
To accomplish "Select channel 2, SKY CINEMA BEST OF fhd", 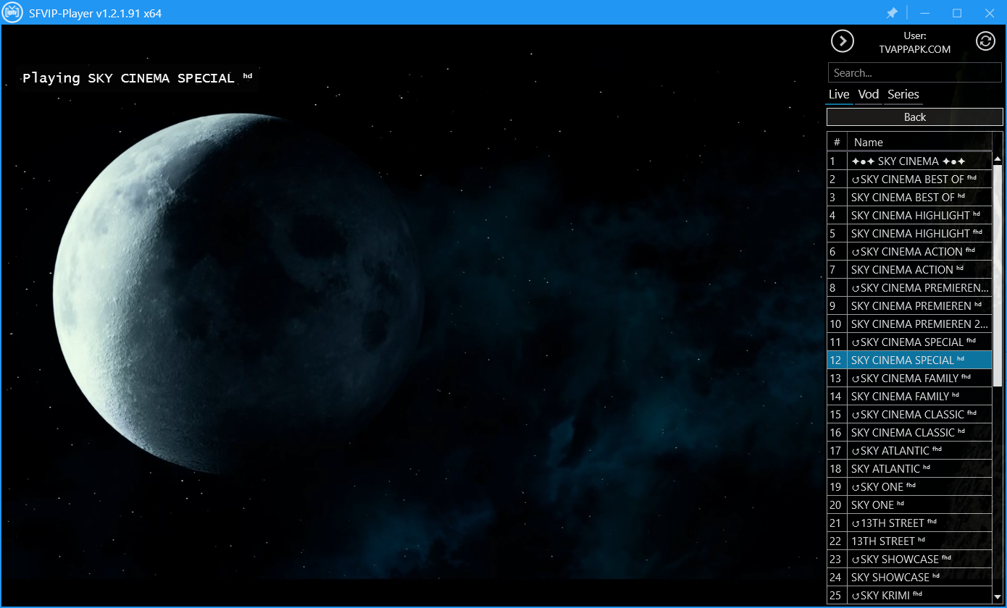I will pyautogui.click(x=910, y=180).
